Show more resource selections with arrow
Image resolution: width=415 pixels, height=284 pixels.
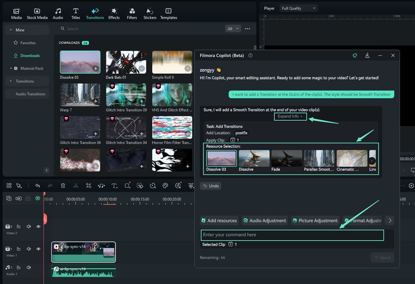[372, 161]
